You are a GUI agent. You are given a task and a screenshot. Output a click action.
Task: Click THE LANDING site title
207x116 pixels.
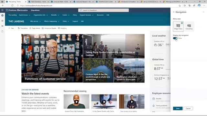(x=16, y=21)
